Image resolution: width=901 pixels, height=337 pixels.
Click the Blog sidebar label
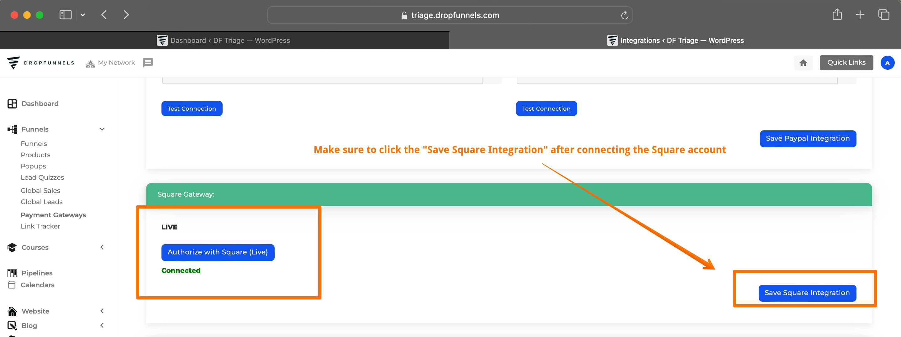point(29,325)
